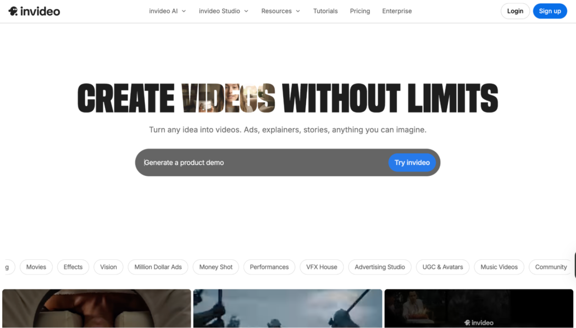Select the Music Videos category chip

coord(499,267)
